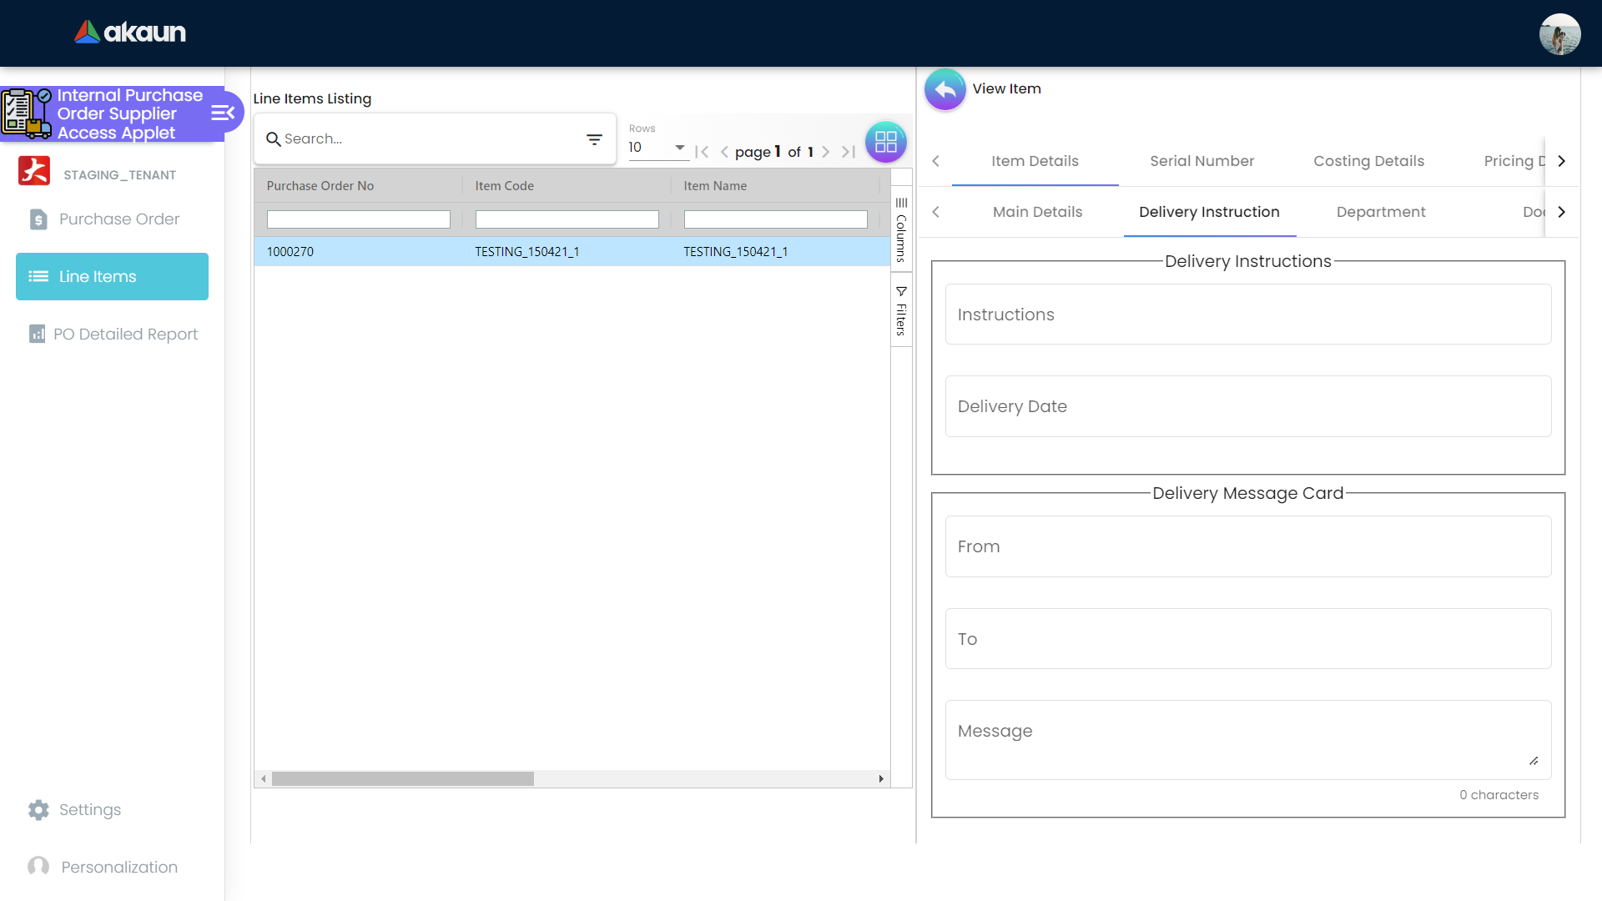Toggle the Columns side panel
Viewport: 1602px width, 901px height.
901,229
